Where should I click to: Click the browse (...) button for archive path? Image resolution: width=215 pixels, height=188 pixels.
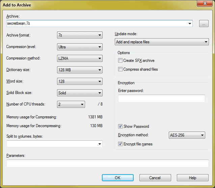point(204,23)
